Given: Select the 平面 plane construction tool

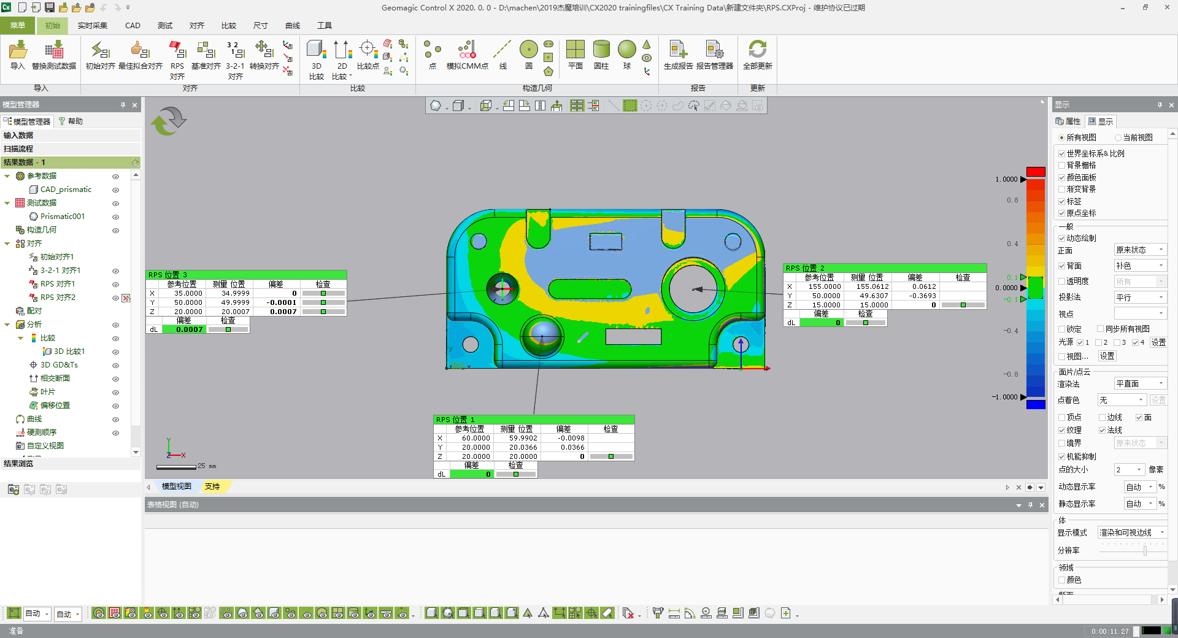Looking at the screenshot, I should tap(575, 50).
